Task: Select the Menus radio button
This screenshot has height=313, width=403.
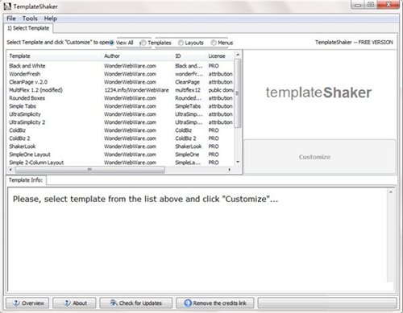Action: coord(214,43)
